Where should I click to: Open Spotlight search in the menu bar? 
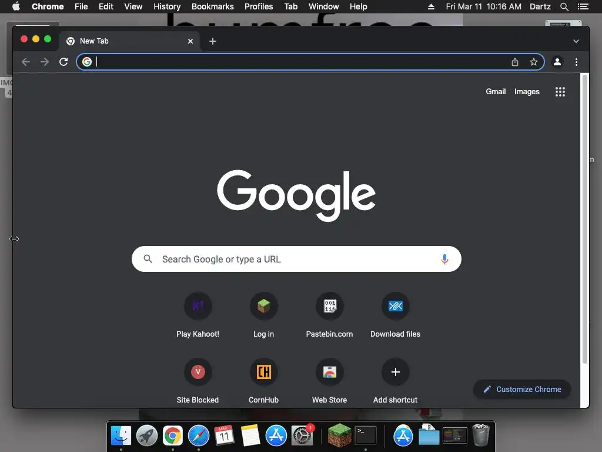click(564, 6)
